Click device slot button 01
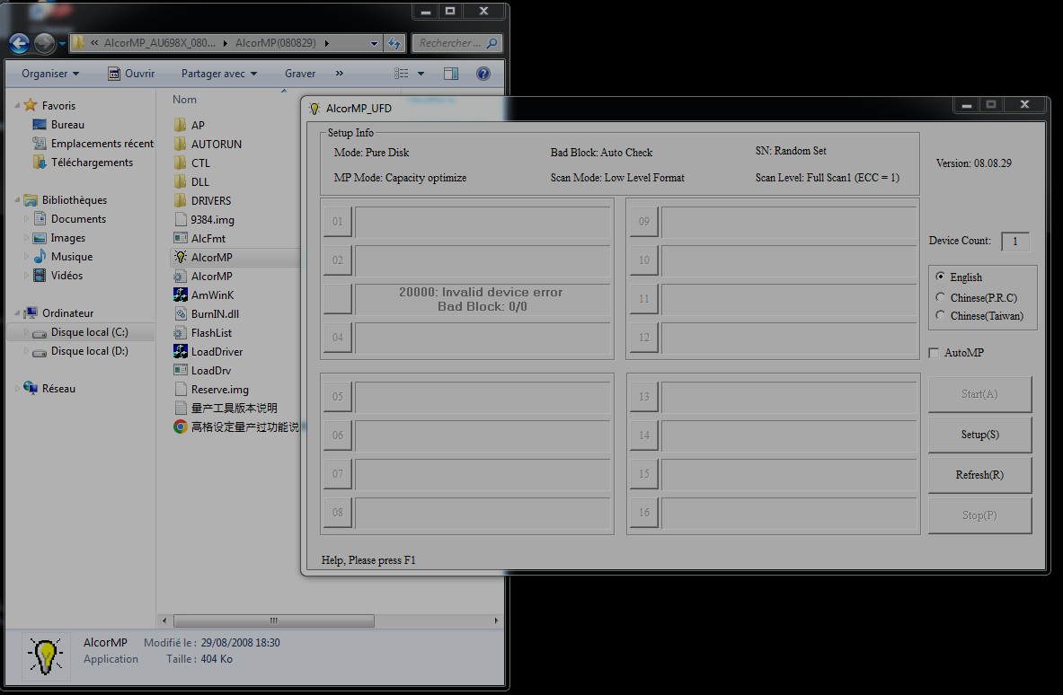1063x695 pixels. (x=338, y=222)
